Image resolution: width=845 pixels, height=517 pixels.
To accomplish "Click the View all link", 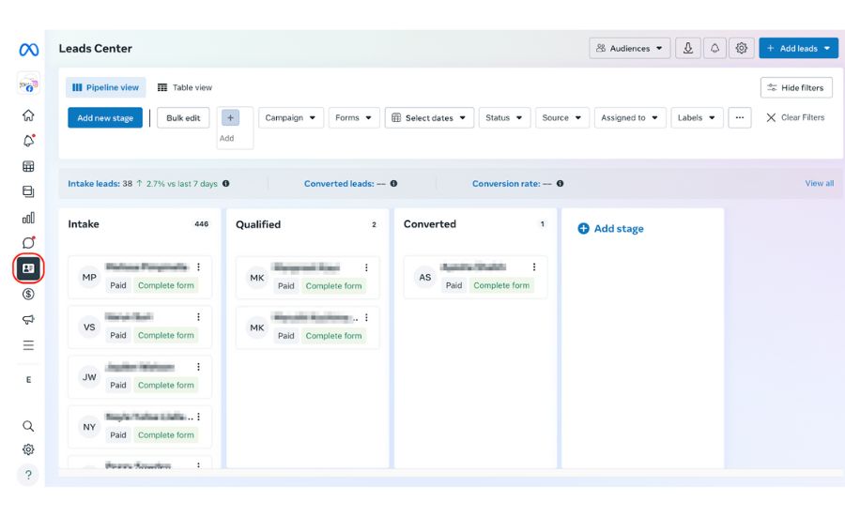I will click(x=819, y=183).
